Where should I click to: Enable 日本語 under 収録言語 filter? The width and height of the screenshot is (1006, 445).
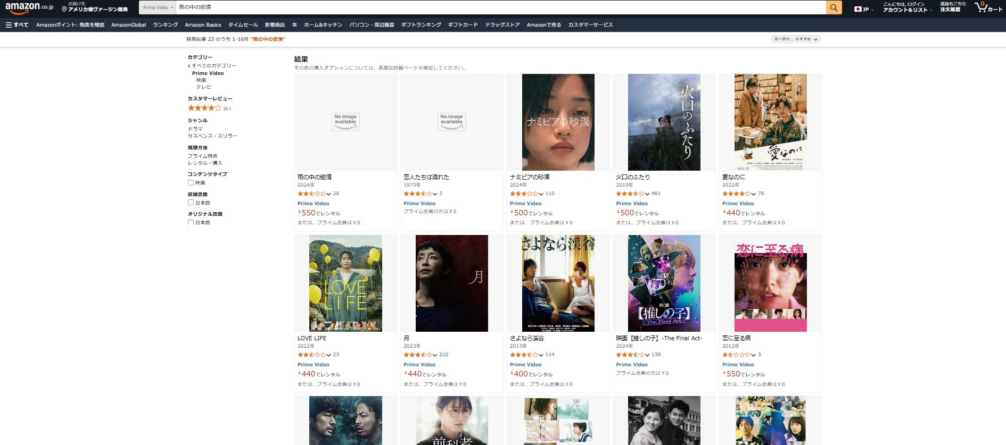pos(191,203)
